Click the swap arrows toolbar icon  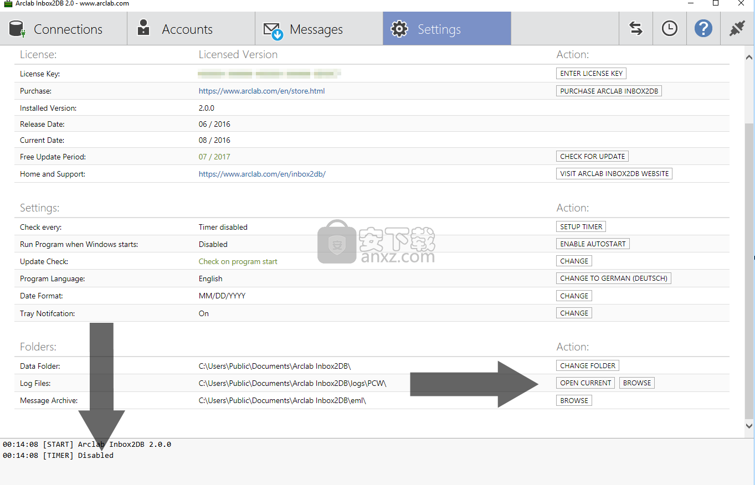pos(636,29)
